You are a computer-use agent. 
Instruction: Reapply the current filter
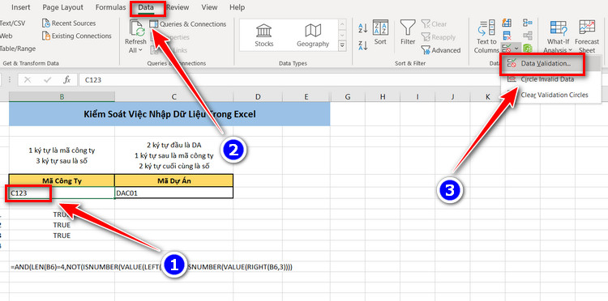(x=439, y=37)
